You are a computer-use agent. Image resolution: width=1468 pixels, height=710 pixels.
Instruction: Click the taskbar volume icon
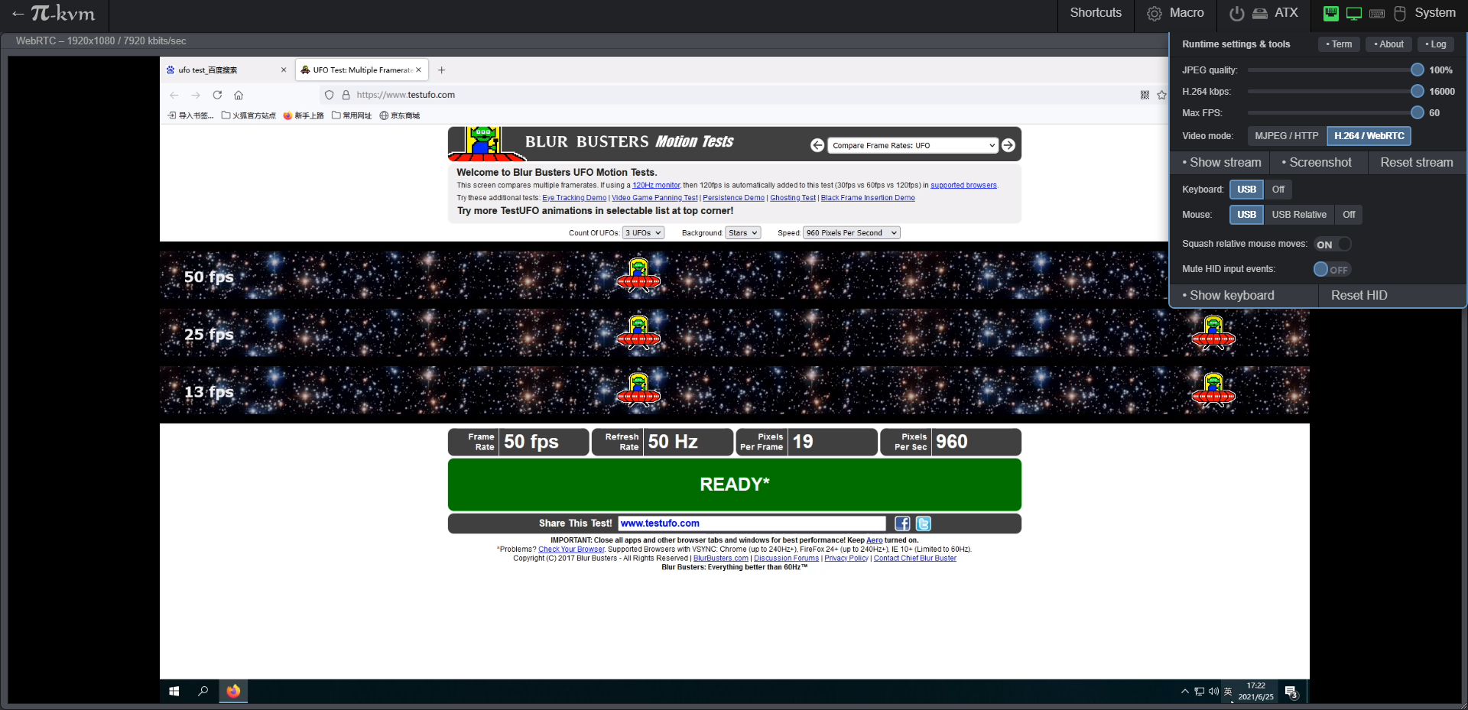pos(1213,691)
